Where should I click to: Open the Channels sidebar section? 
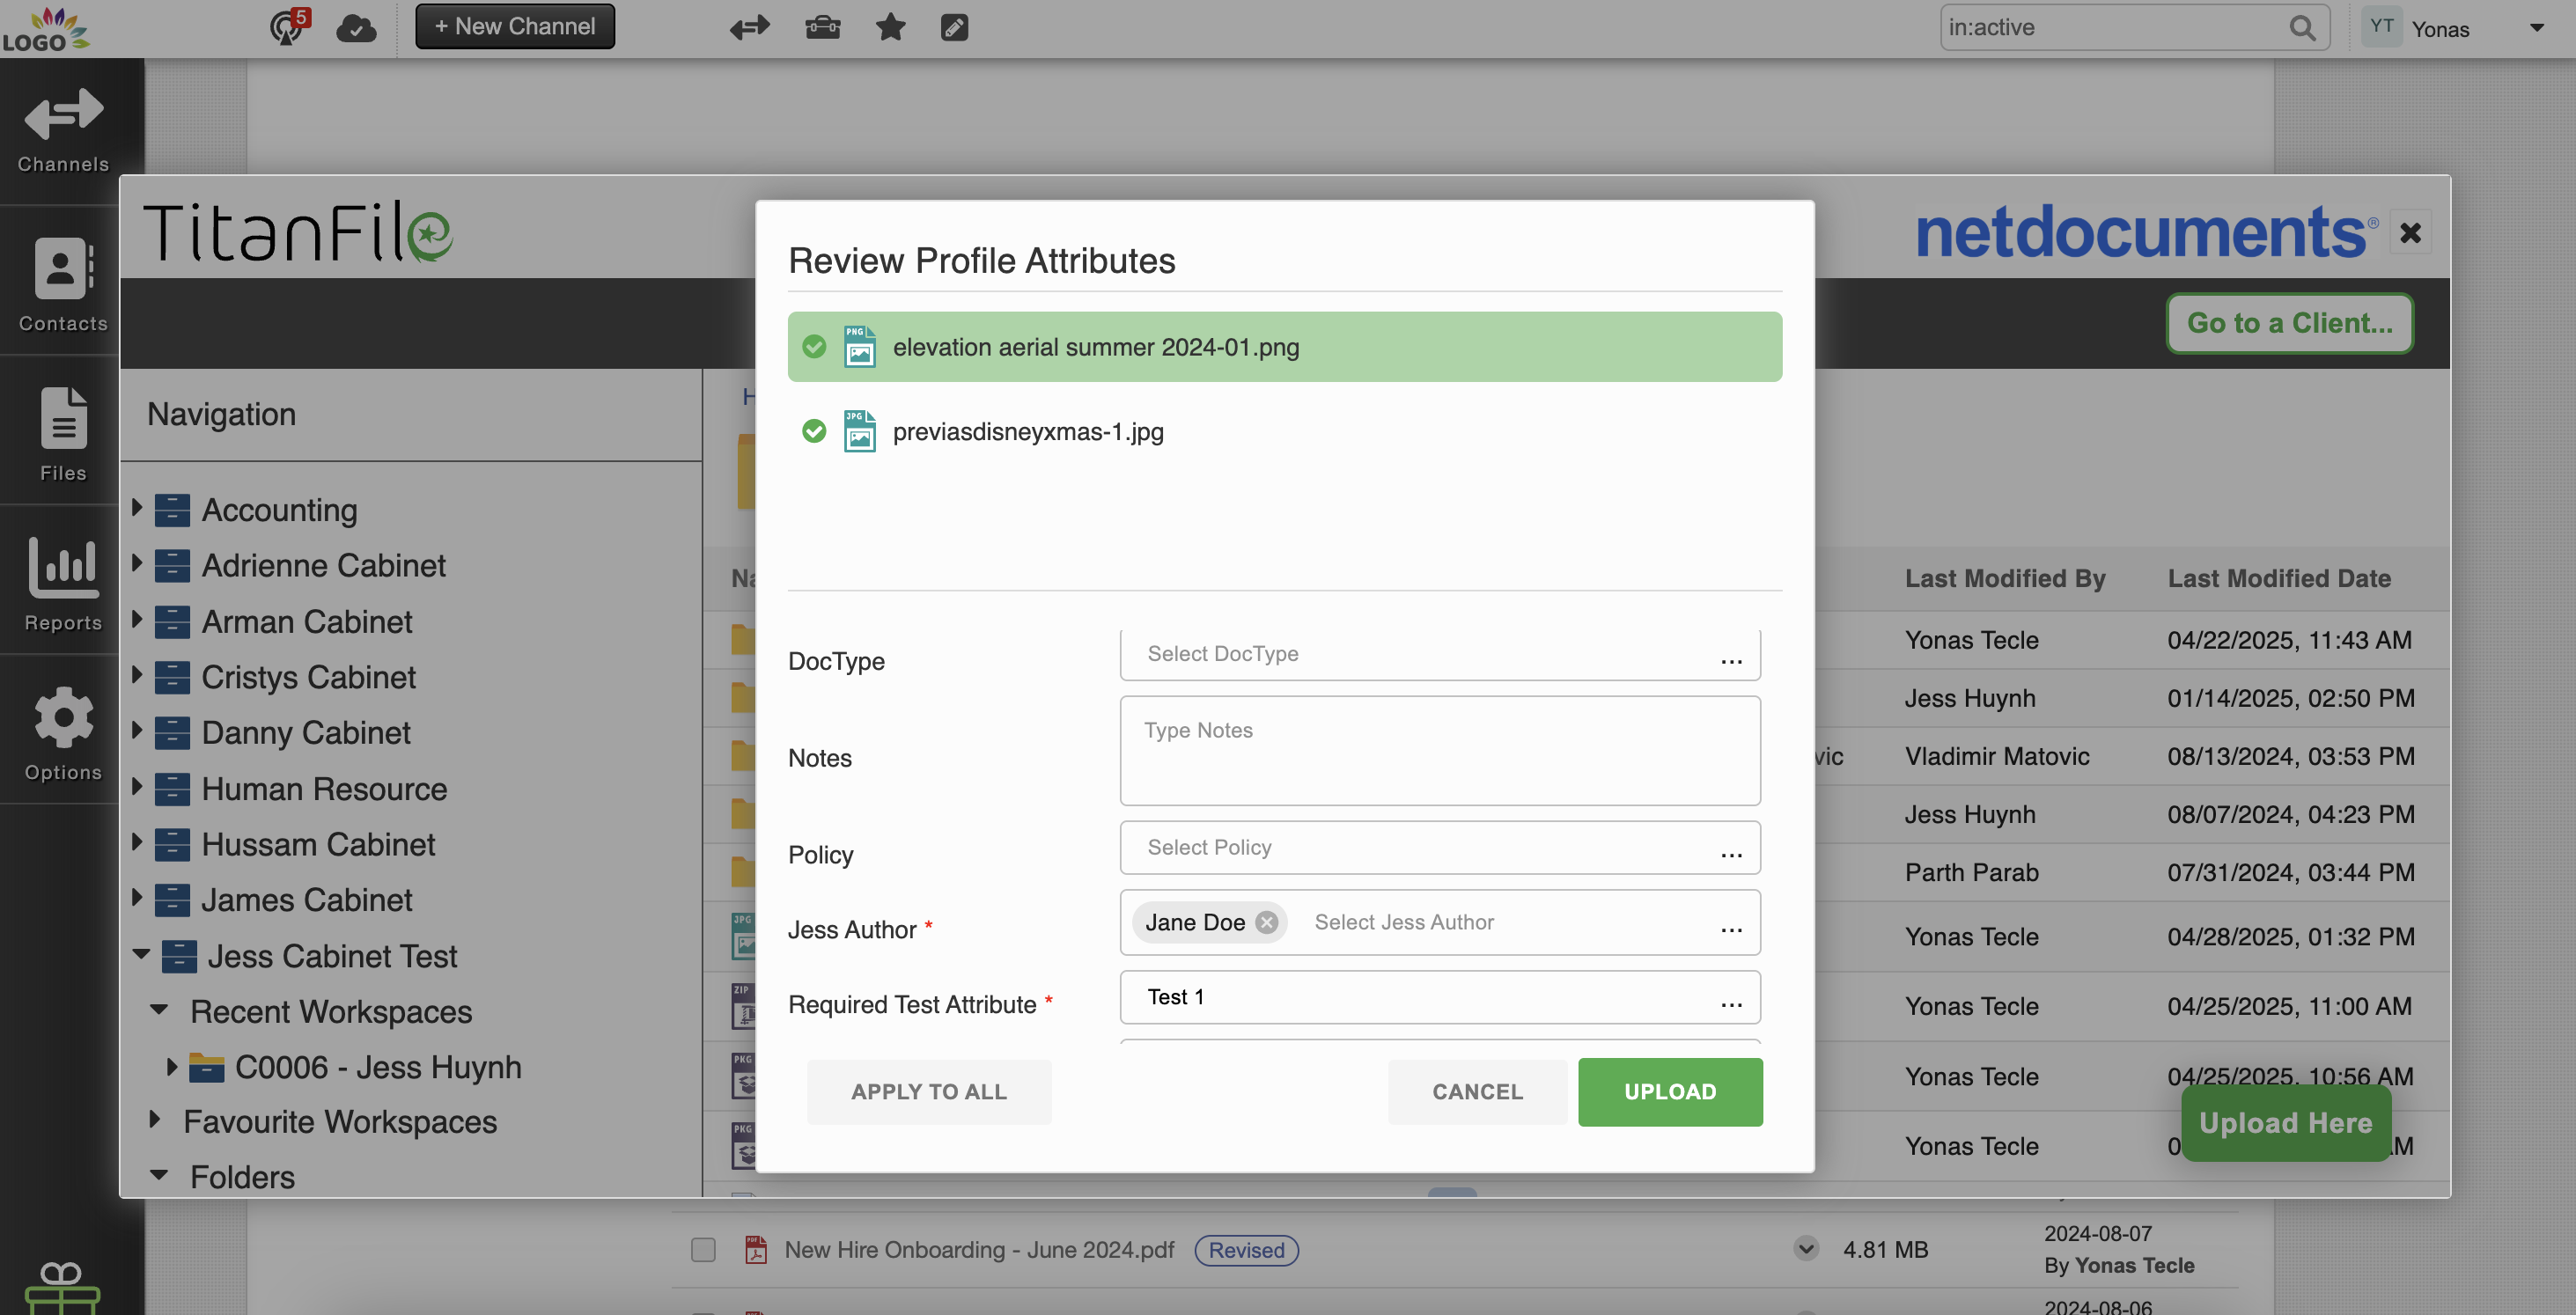63,132
